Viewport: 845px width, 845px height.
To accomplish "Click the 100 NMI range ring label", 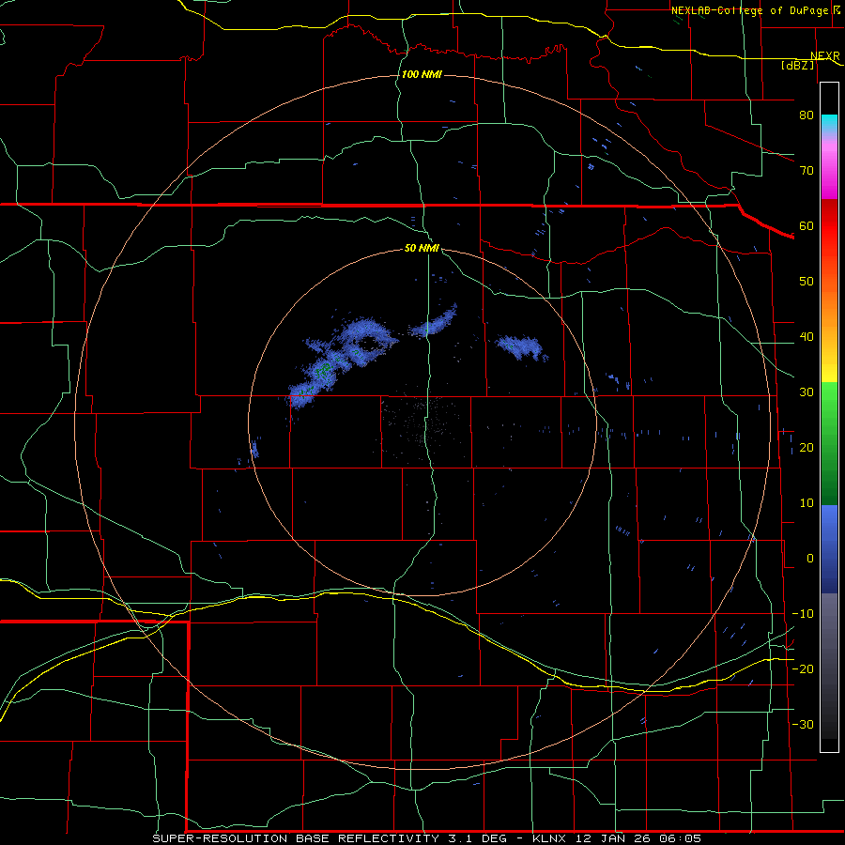I will point(422,74).
